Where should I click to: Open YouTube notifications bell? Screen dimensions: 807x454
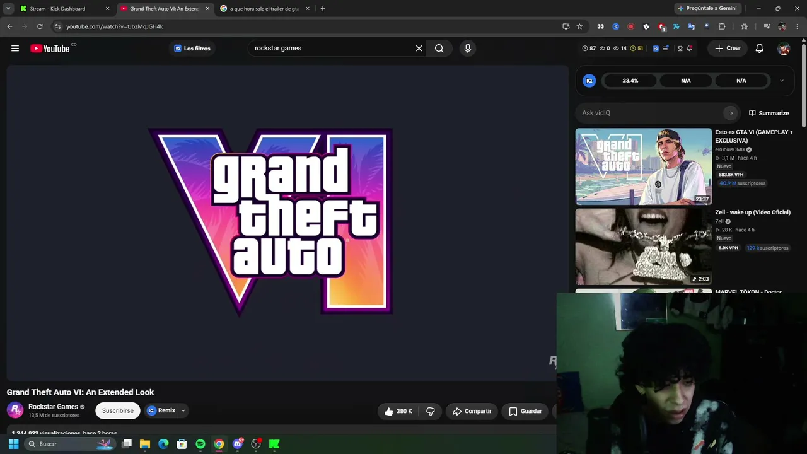(760, 49)
